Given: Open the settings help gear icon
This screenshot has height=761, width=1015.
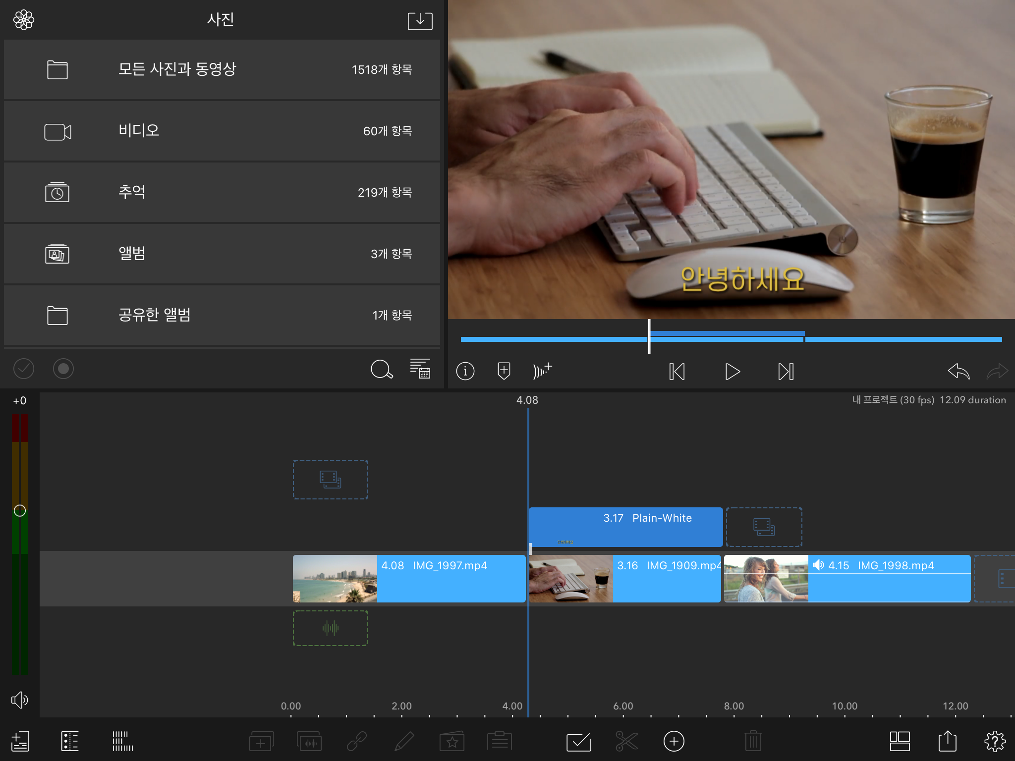Looking at the screenshot, I should pyautogui.click(x=994, y=741).
